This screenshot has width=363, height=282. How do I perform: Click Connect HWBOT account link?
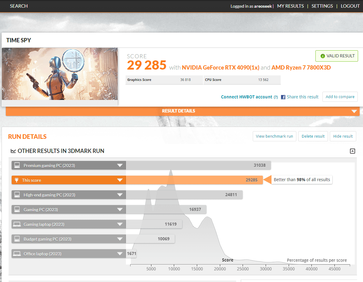pos(247,97)
